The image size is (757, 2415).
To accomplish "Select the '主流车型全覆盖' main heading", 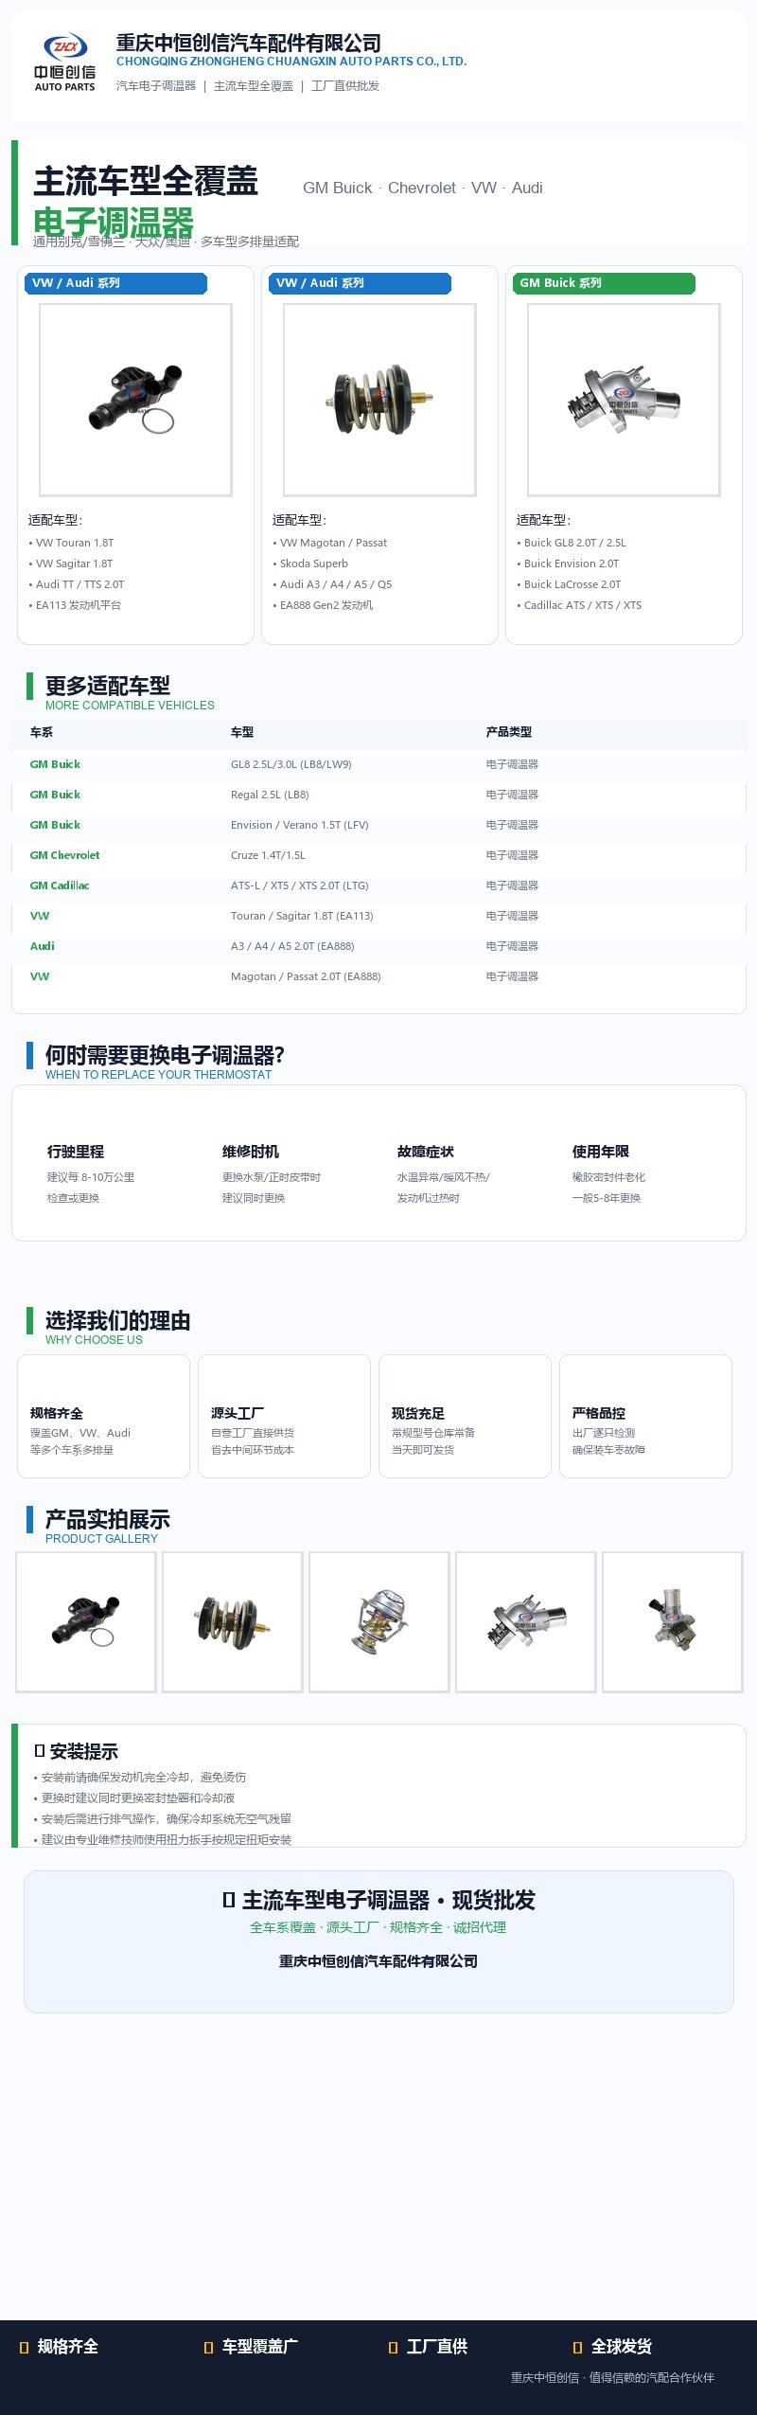I will tap(146, 181).
